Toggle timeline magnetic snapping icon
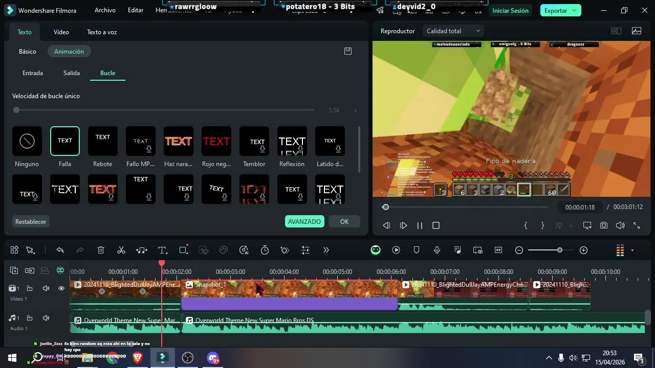655x368 pixels. click(x=60, y=270)
